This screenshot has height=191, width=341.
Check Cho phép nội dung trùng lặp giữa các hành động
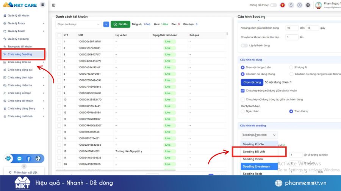pyautogui.click(x=243, y=99)
